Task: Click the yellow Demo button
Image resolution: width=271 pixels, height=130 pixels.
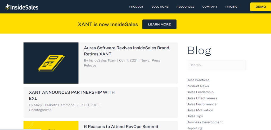Action: [x=260, y=7]
